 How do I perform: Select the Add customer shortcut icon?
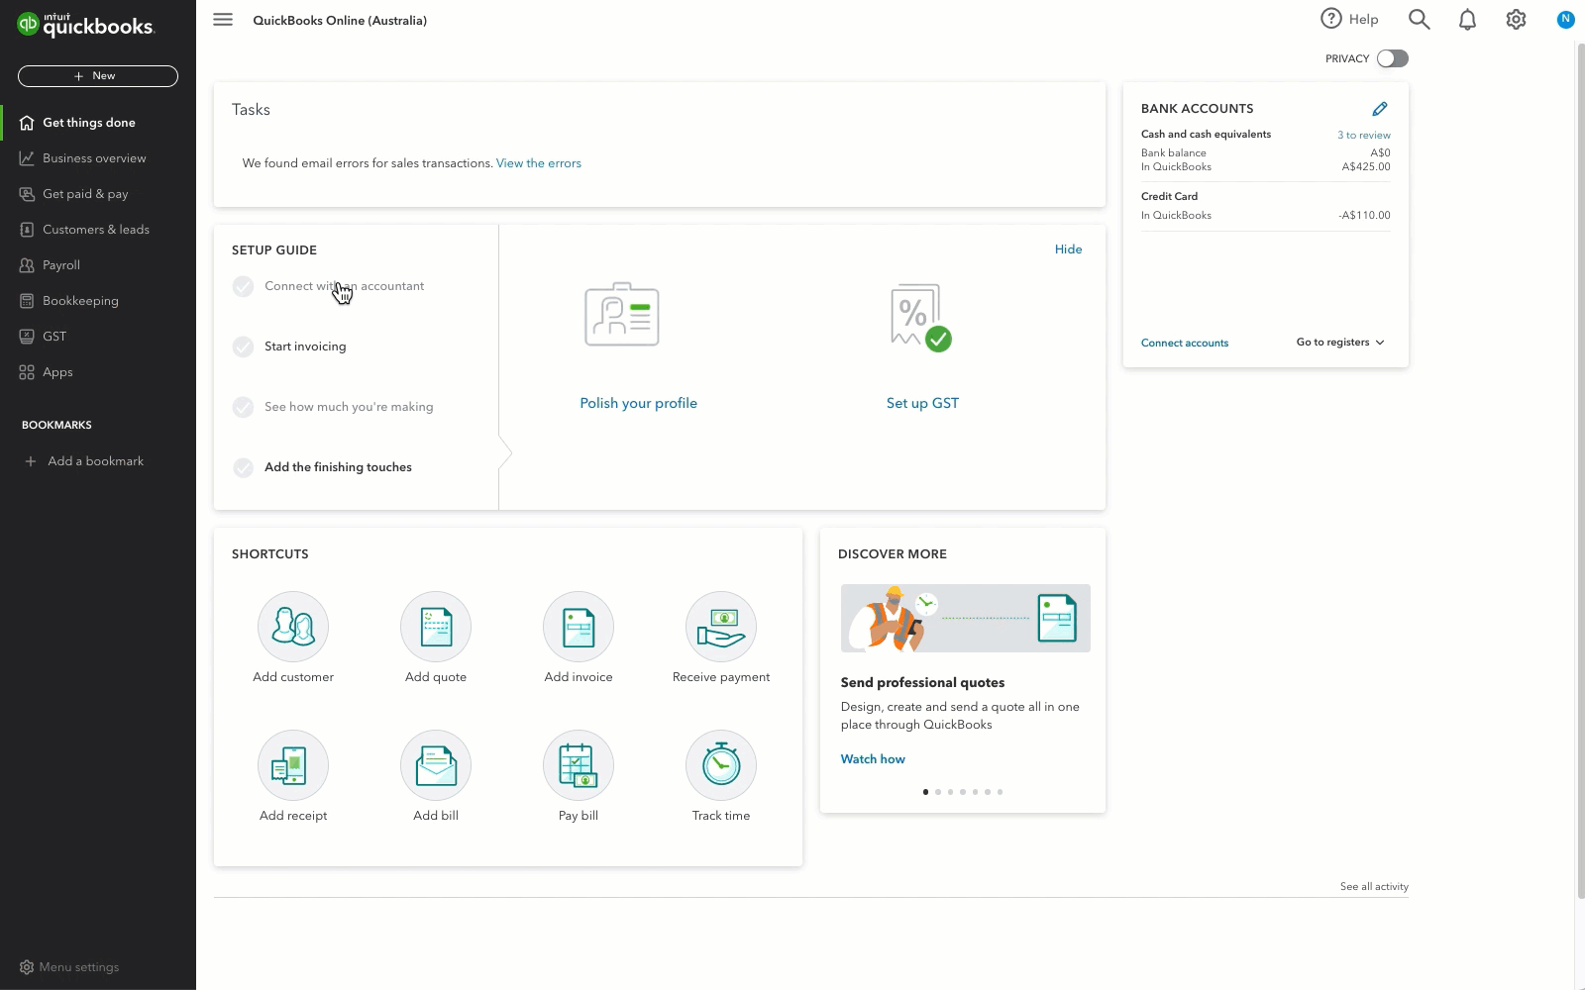(x=292, y=626)
